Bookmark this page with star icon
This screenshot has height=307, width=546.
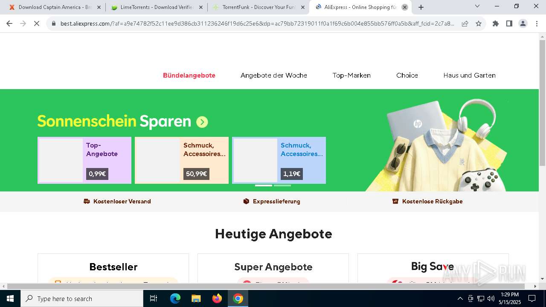coord(479,24)
